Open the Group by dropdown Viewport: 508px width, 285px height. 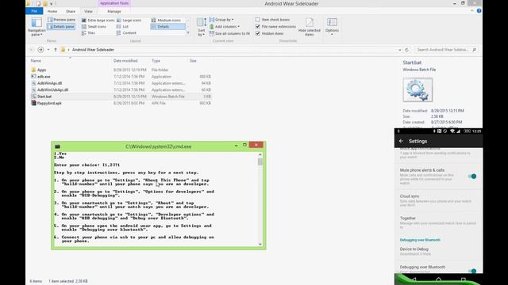click(x=221, y=20)
